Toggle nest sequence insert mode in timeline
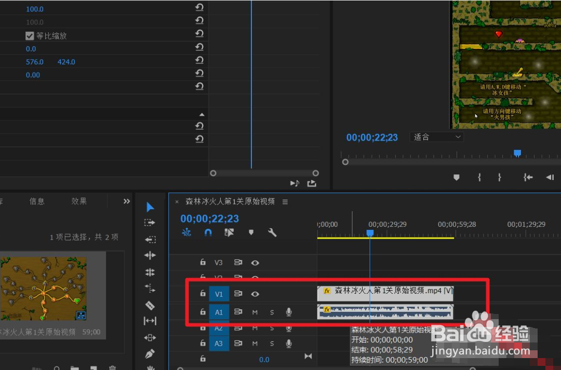561x370 pixels. point(186,232)
